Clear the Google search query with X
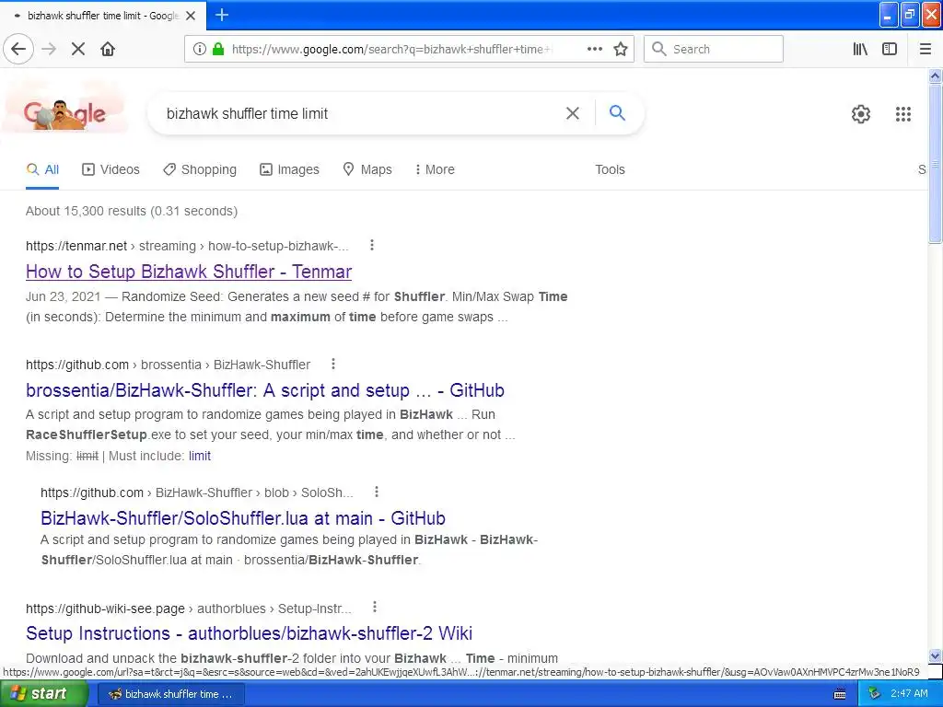Screen dimensions: 943x707 click(573, 113)
